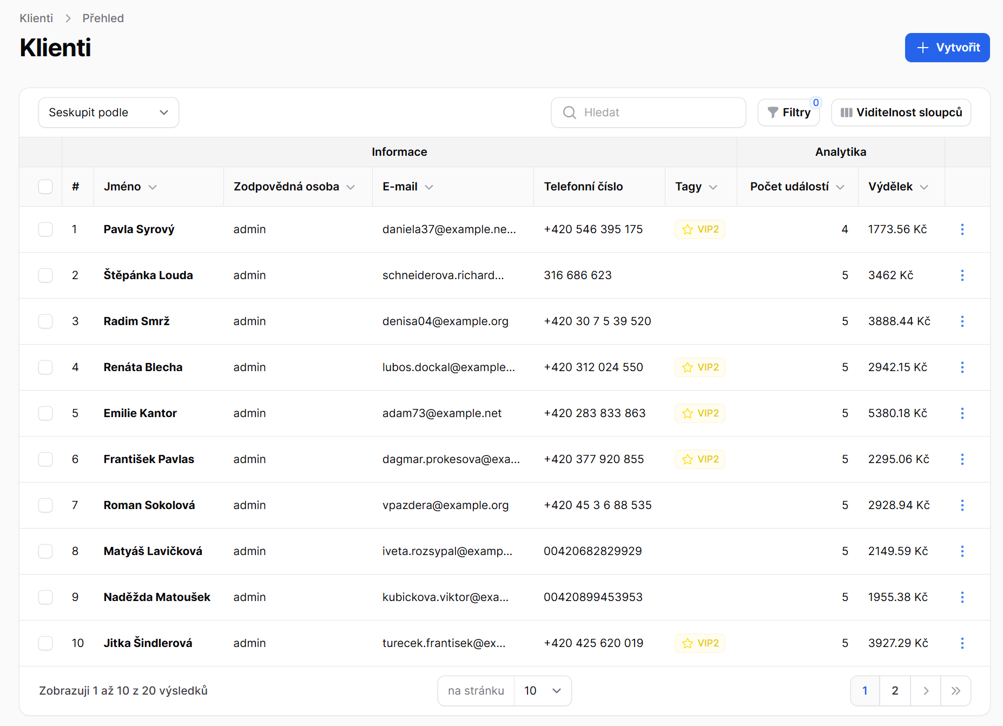This screenshot has height=726, width=1003.
Task: Select page 2 in pagination
Action: [895, 691]
